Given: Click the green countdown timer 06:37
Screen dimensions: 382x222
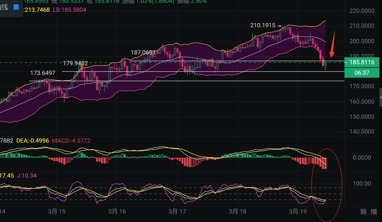Looking at the screenshot, I should [362, 73].
